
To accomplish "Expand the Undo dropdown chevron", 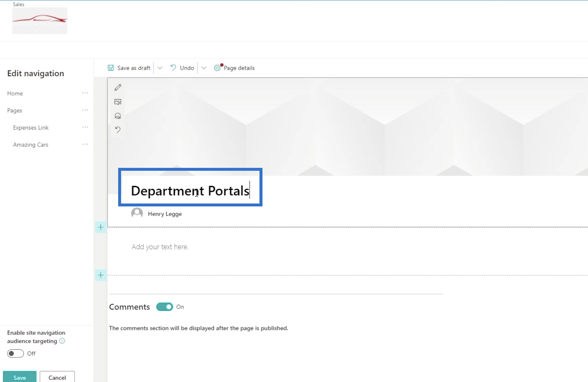I will [204, 68].
